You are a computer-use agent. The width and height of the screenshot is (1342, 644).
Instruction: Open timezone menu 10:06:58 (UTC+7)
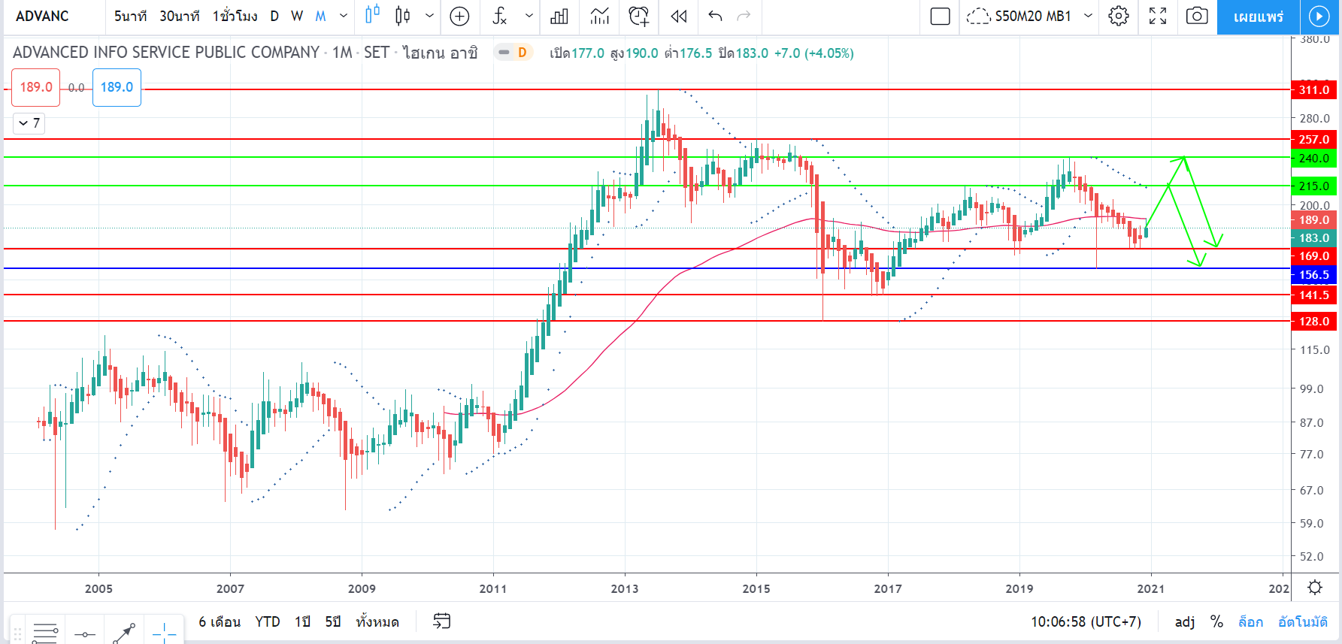(1086, 621)
